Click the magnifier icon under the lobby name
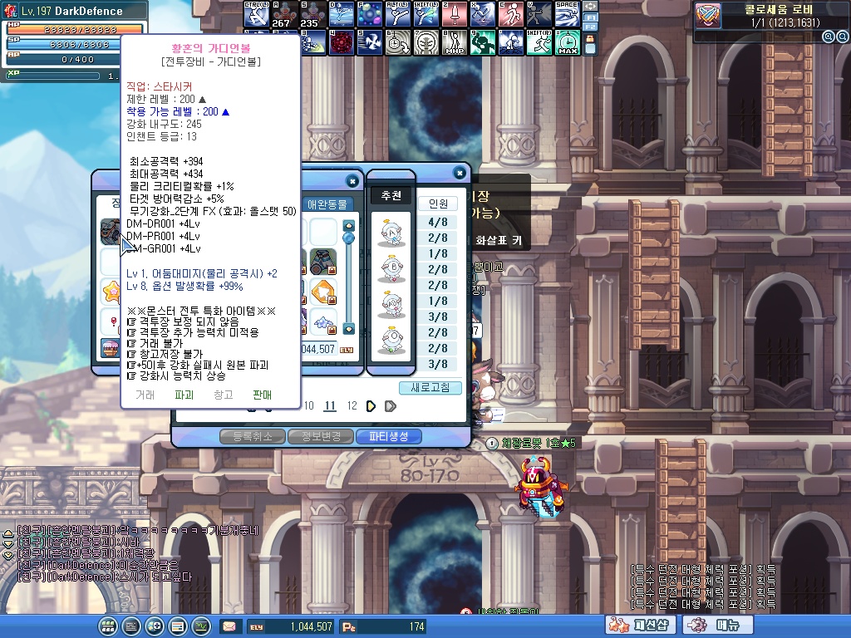The width and height of the screenshot is (851, 638). (829, 37)
